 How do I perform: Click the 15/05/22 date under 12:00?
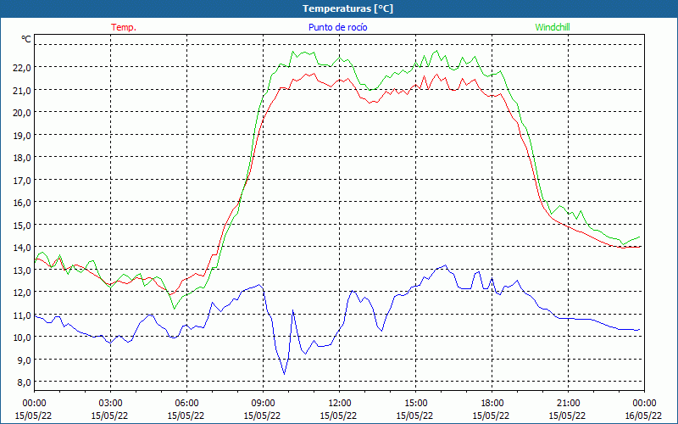(x=338, y=416)
